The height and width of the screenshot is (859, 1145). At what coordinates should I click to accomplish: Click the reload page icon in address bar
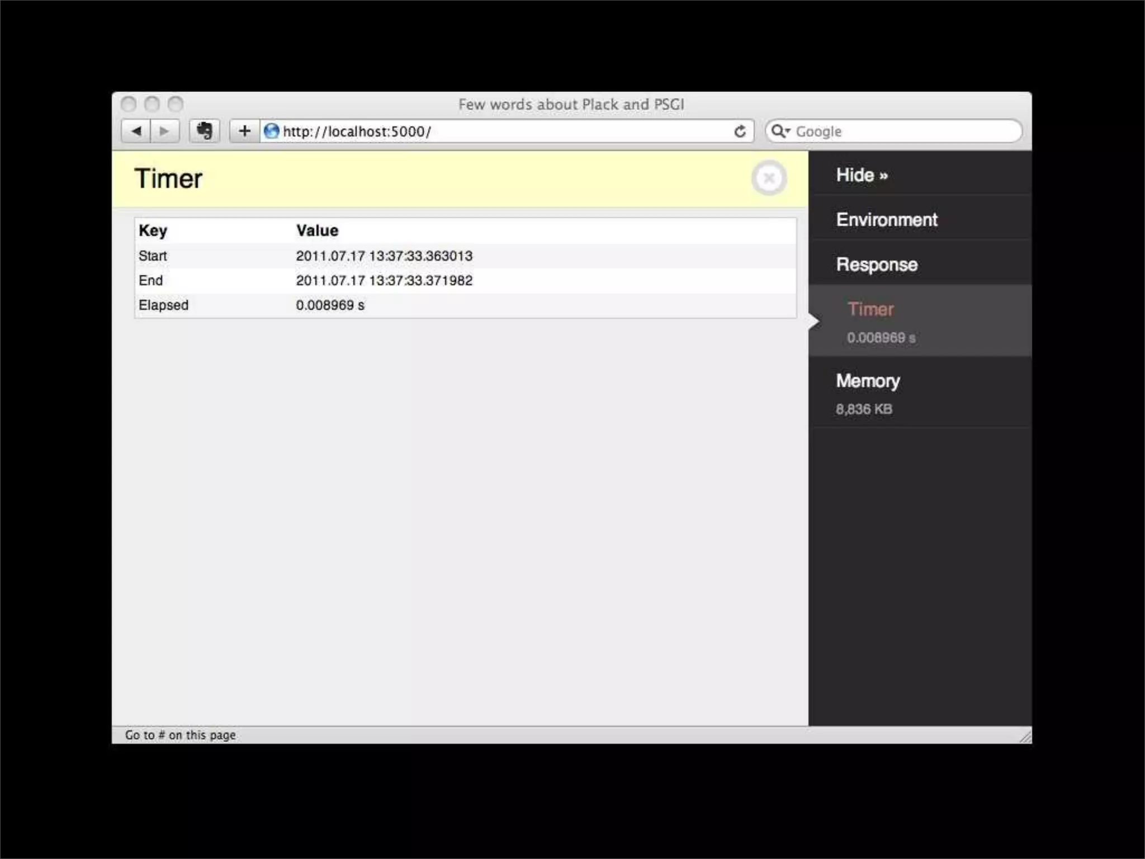coord(740,131)
